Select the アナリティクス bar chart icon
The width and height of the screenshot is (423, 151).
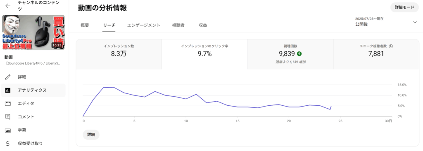[x=8, y=90]
